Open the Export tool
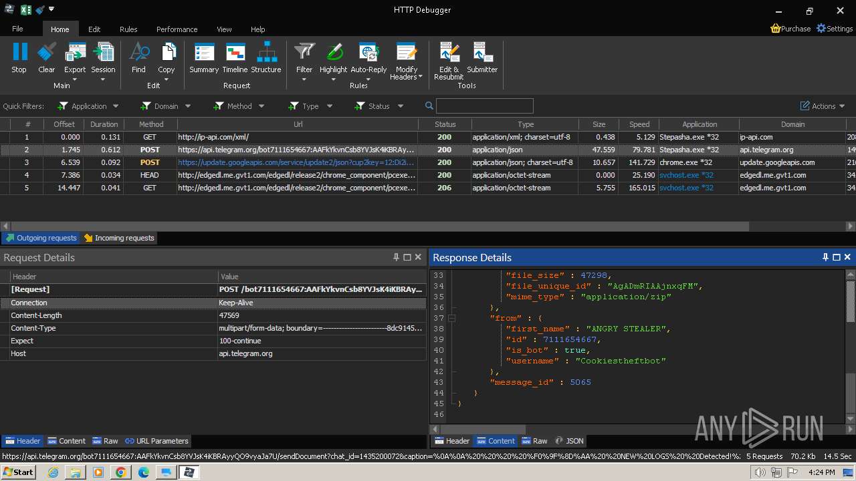The height and width of the screenshot is (481, 856). (x=75, y=61)
